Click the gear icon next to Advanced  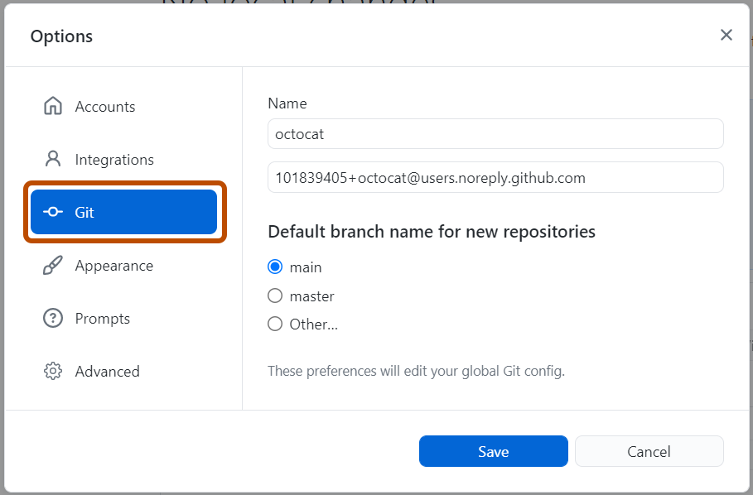(52, 371)
